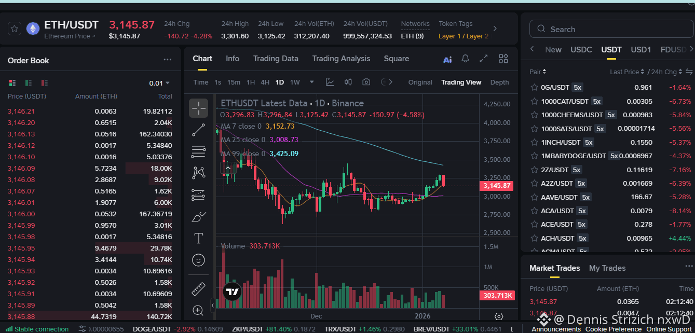Switch to My Trades tab
Image resolution: width=695 pixels, height=333 pixels.
(x=607, y=268)
